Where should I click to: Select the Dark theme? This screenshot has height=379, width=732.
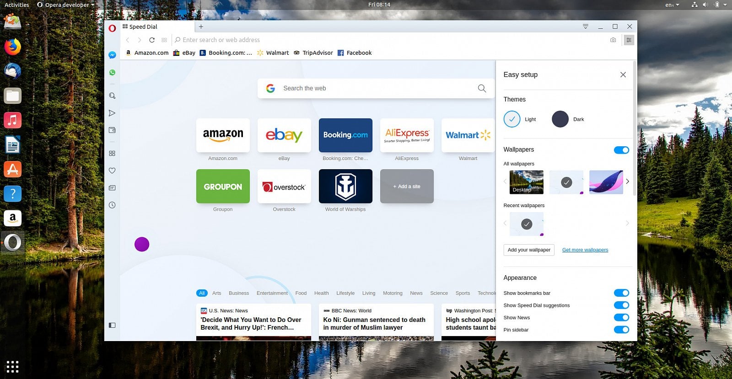(560, 119)
